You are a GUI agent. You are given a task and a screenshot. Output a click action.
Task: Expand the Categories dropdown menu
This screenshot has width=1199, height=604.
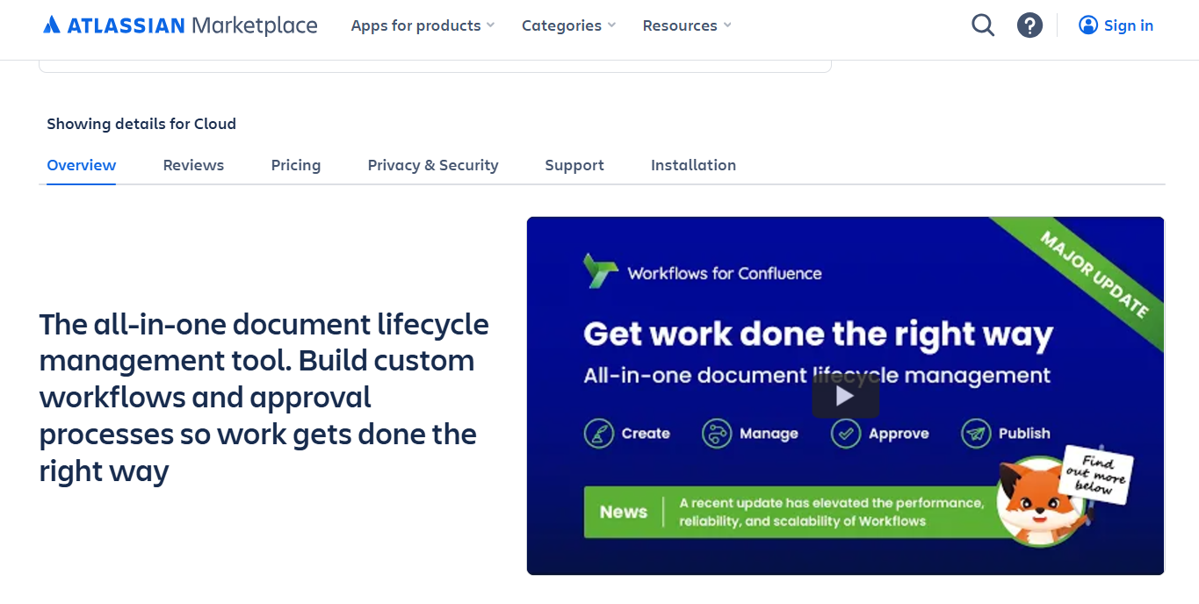tap(568, 25)
